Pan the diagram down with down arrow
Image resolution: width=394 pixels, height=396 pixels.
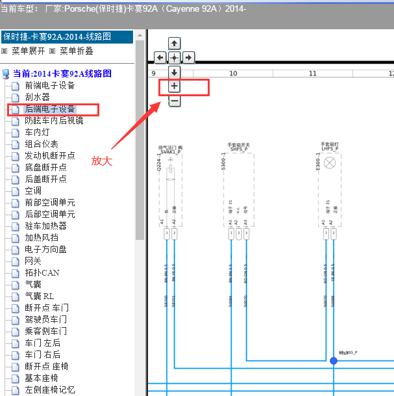(174, 73)
